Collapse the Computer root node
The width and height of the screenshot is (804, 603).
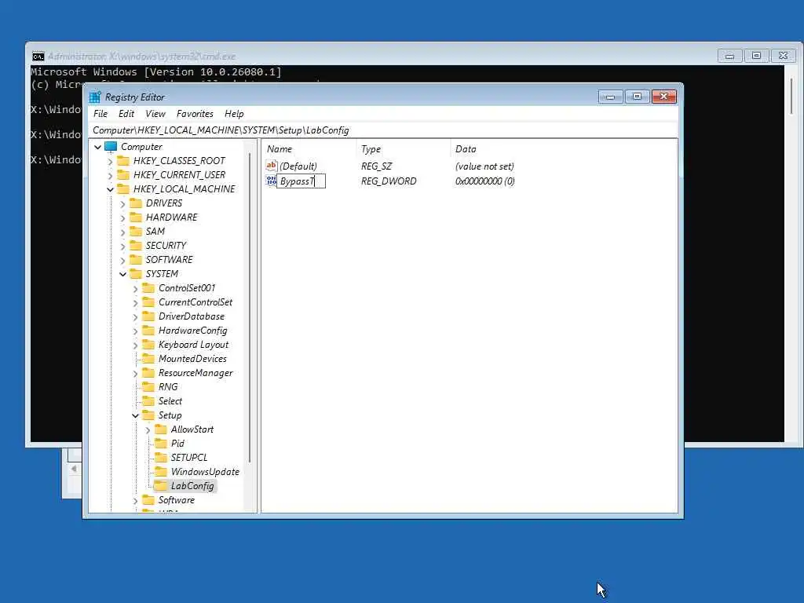pos(97,147)
